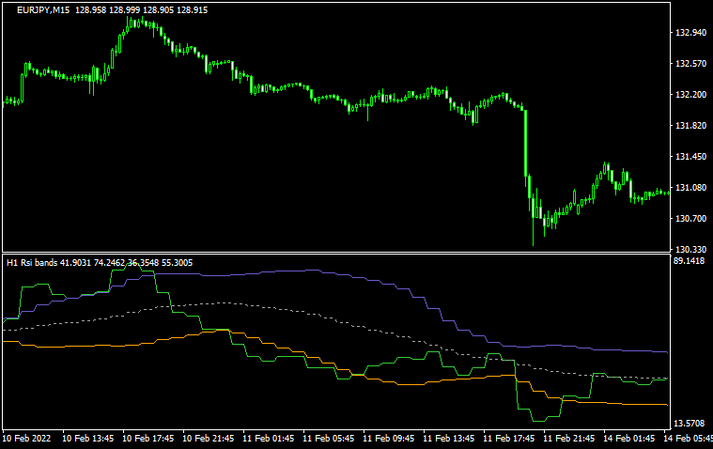This screenshot has height=449, width=713.
Task: Click price level 130.700 on the scale
Action: click(691, 218)
